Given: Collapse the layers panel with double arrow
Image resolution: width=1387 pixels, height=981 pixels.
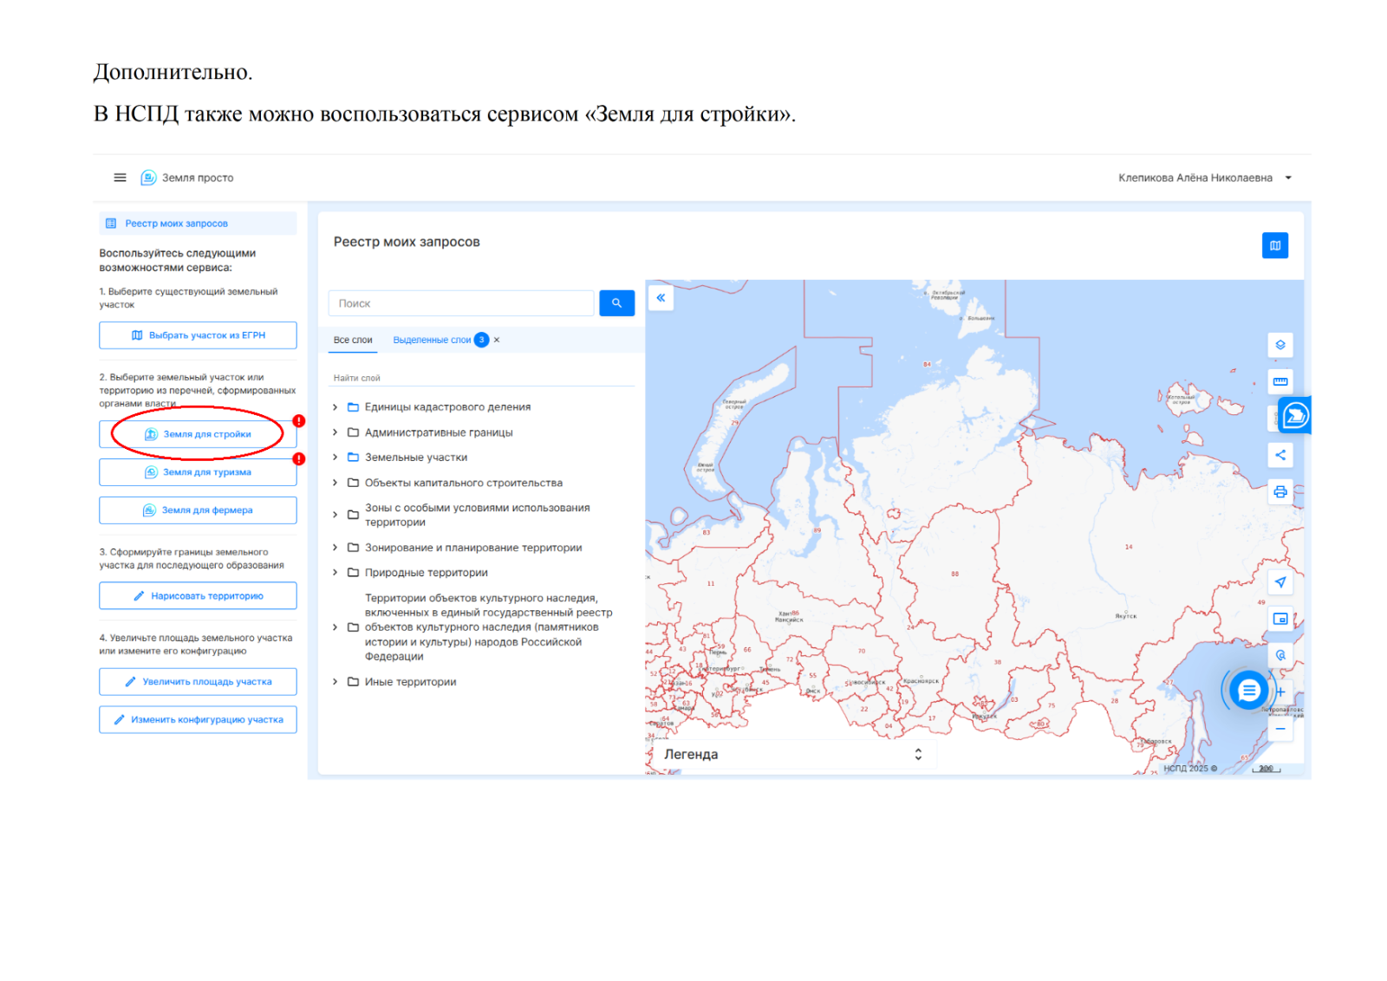Looking at the screenshot, I should coord(661,298).
